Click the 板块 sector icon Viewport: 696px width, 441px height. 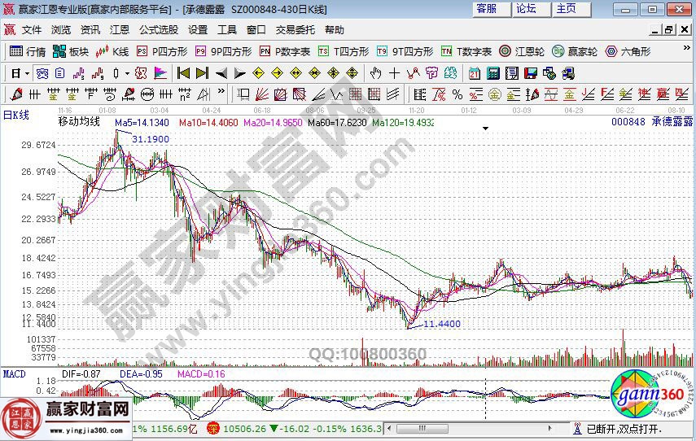point(71,51)
